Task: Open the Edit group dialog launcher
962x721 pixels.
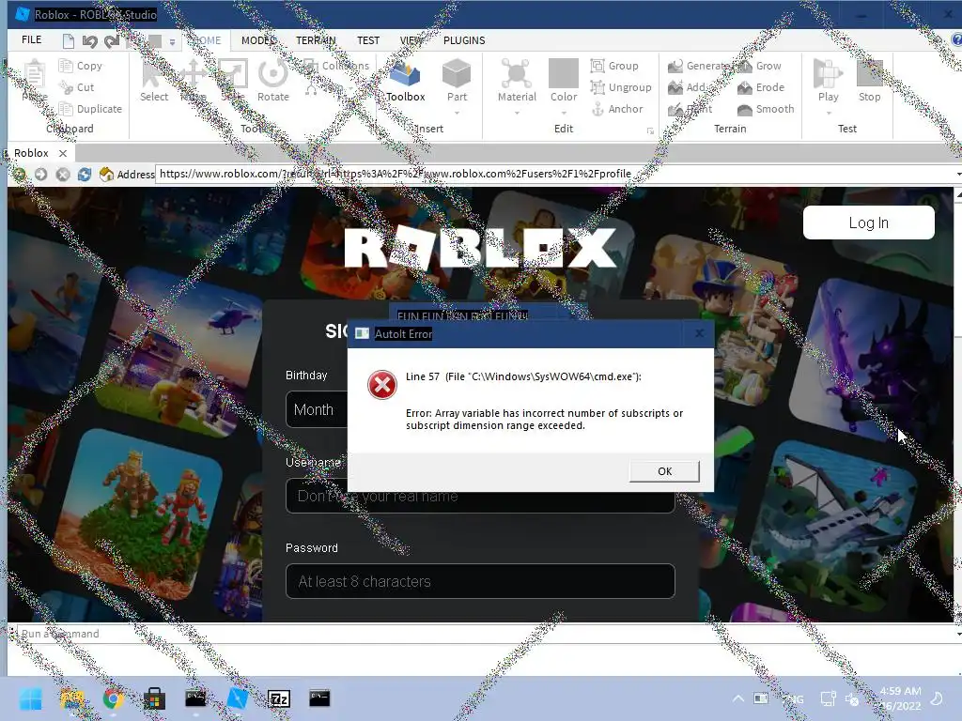Action: [x=650, y=130]
